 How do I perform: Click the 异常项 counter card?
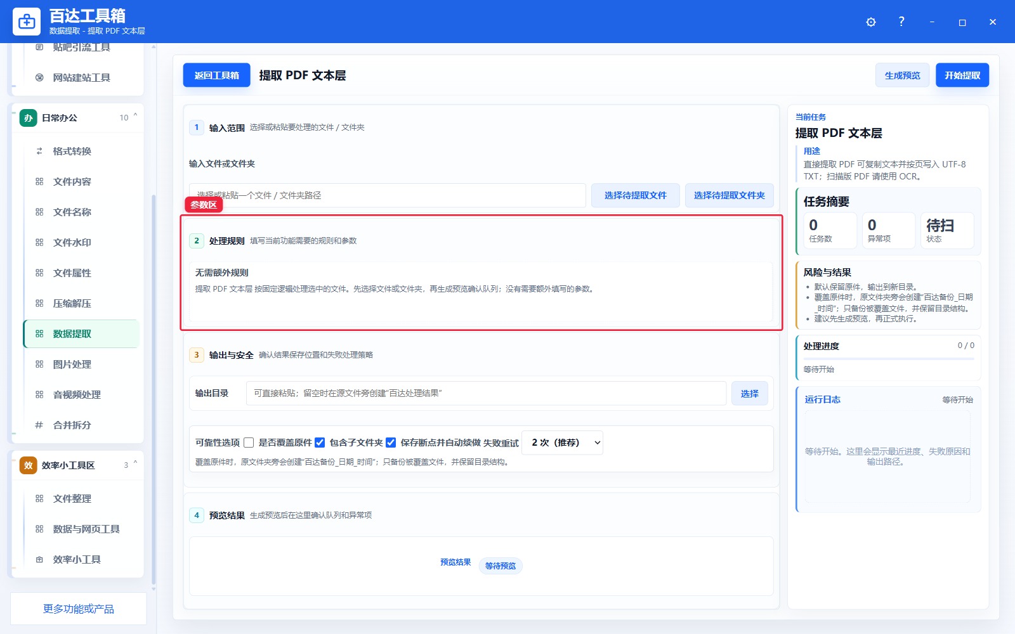click(x=888, y=230)
